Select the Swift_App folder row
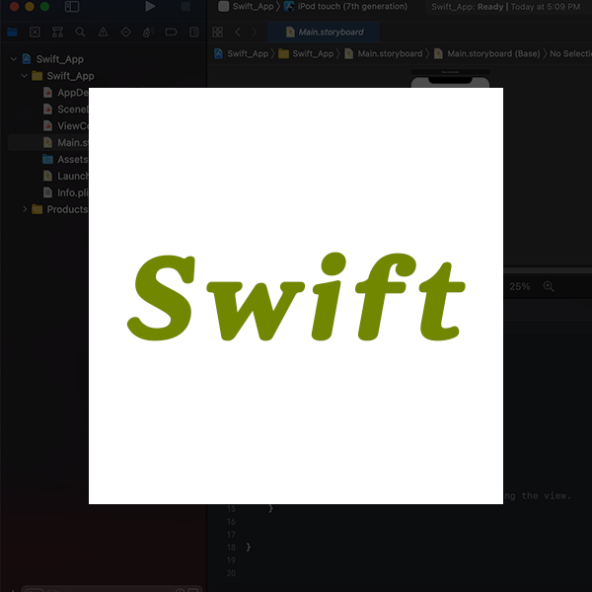This screenshot has height=592, width=592. pos(63,76)
